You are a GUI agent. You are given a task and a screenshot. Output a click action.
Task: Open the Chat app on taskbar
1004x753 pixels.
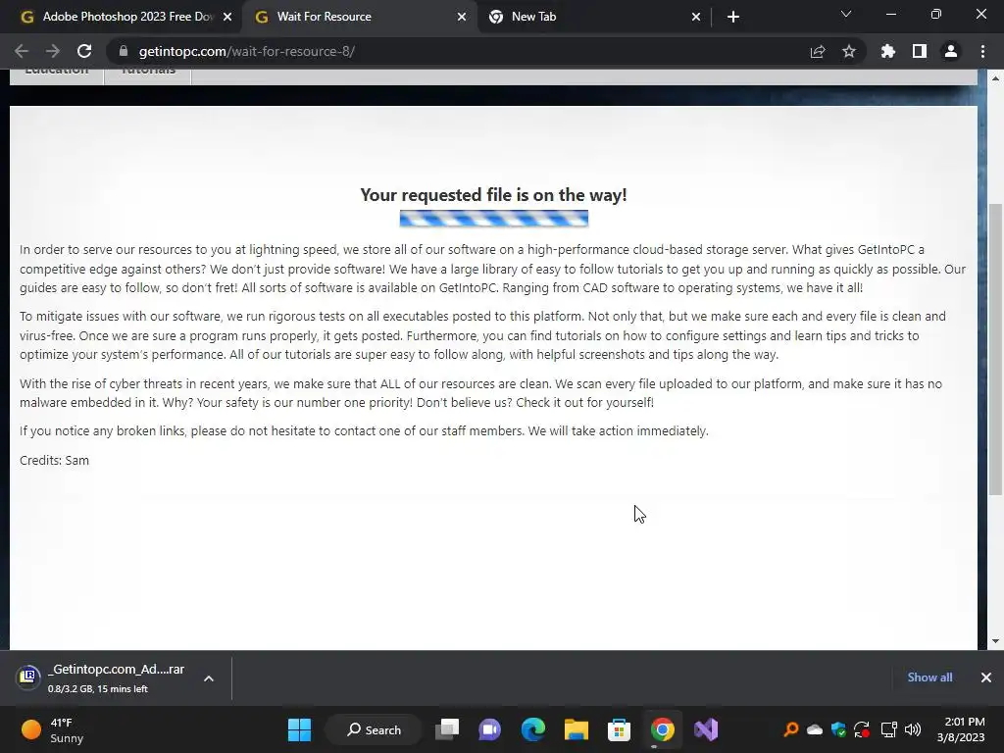pos(490,729)
